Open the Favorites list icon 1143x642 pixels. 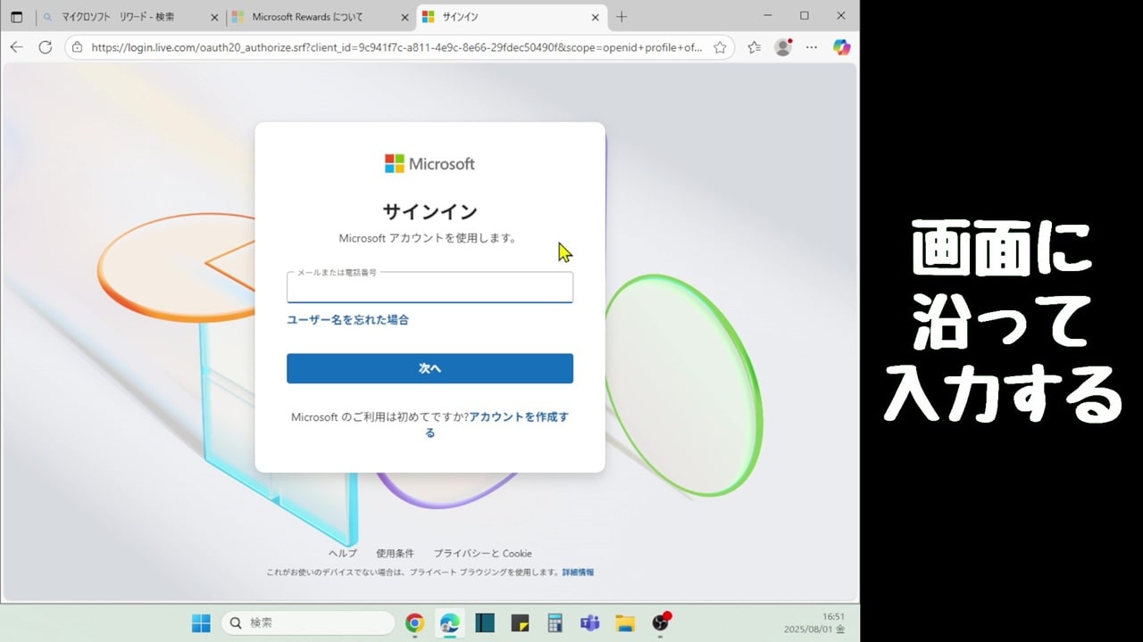[x=755, y=47]
